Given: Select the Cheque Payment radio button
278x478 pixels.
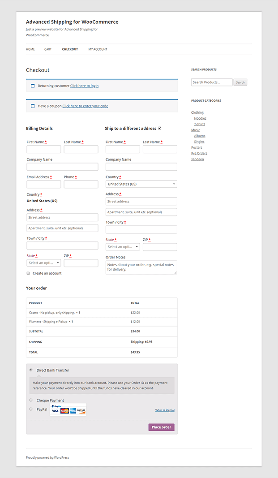Looking at the screenshot, I should click(30, 400).
